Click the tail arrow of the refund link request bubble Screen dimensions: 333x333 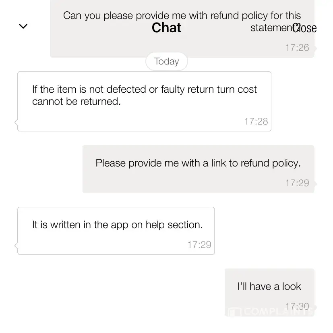(x=316, y=183)
